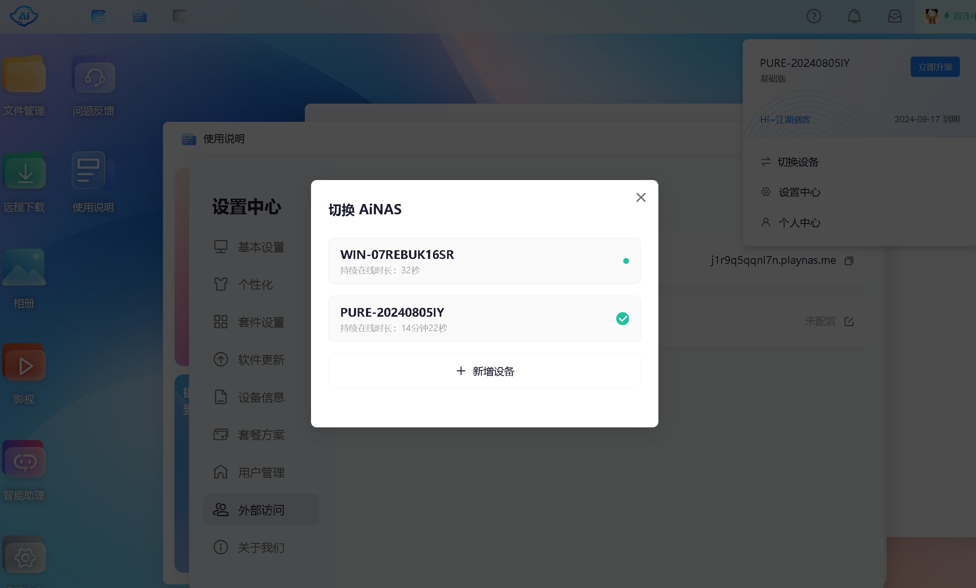Open the 相册 photo album app
The width and height of the screenshot is (976, 588).
(24, 267)
